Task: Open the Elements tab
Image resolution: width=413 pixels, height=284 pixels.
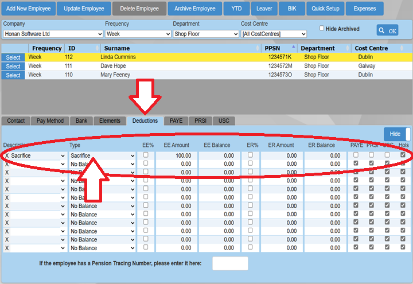Action: (x=109, y=120)
